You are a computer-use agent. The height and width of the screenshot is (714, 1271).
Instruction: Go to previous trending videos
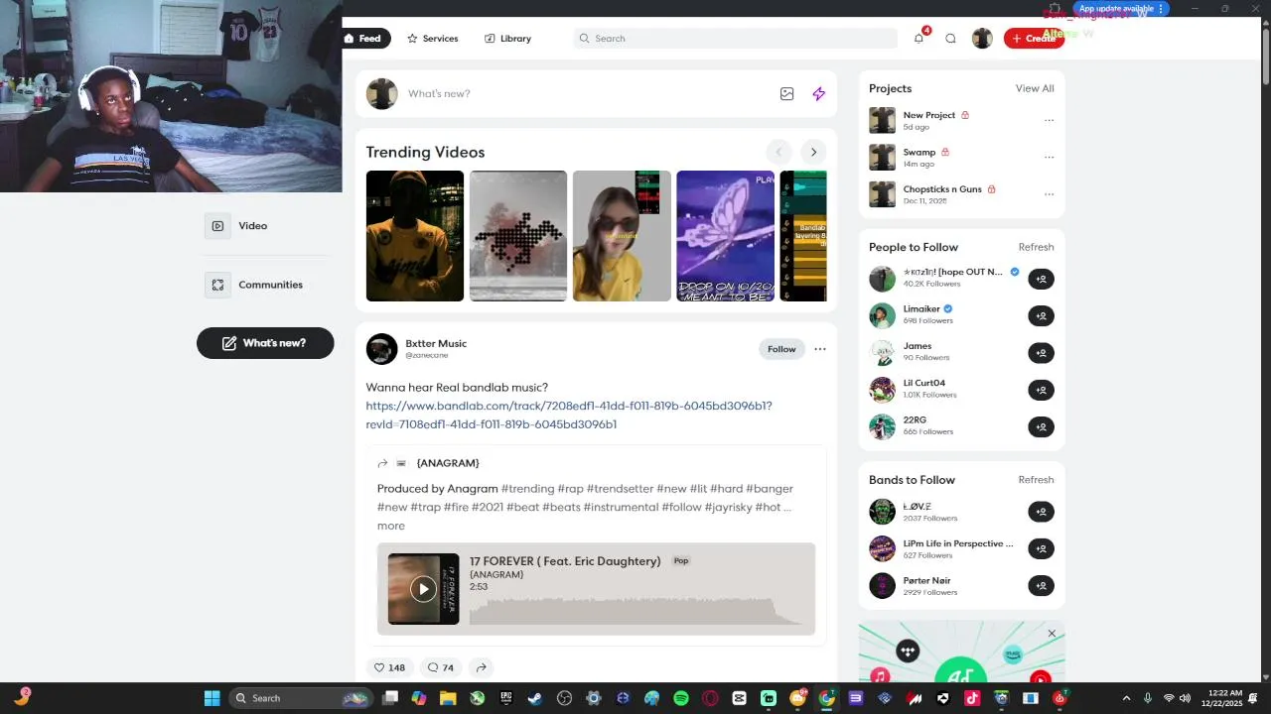tap(778, 152)
